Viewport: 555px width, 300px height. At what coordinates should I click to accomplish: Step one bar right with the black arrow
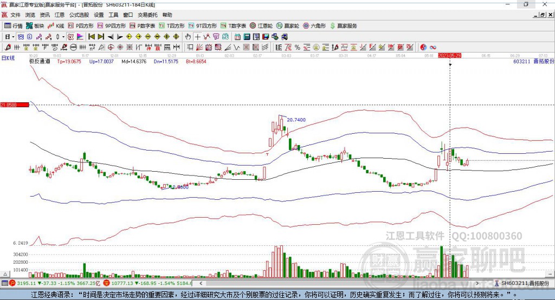click(120, 37)
